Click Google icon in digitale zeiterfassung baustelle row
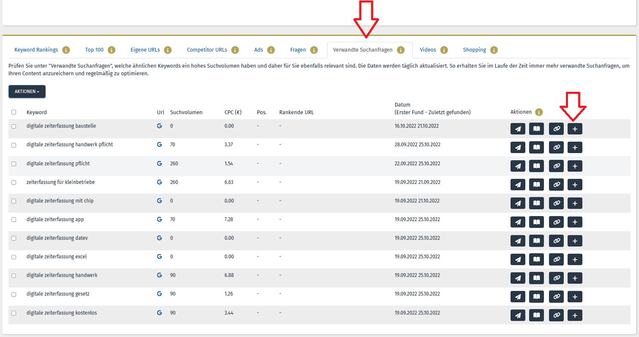The image size is (639, 337). pos(159,126)
